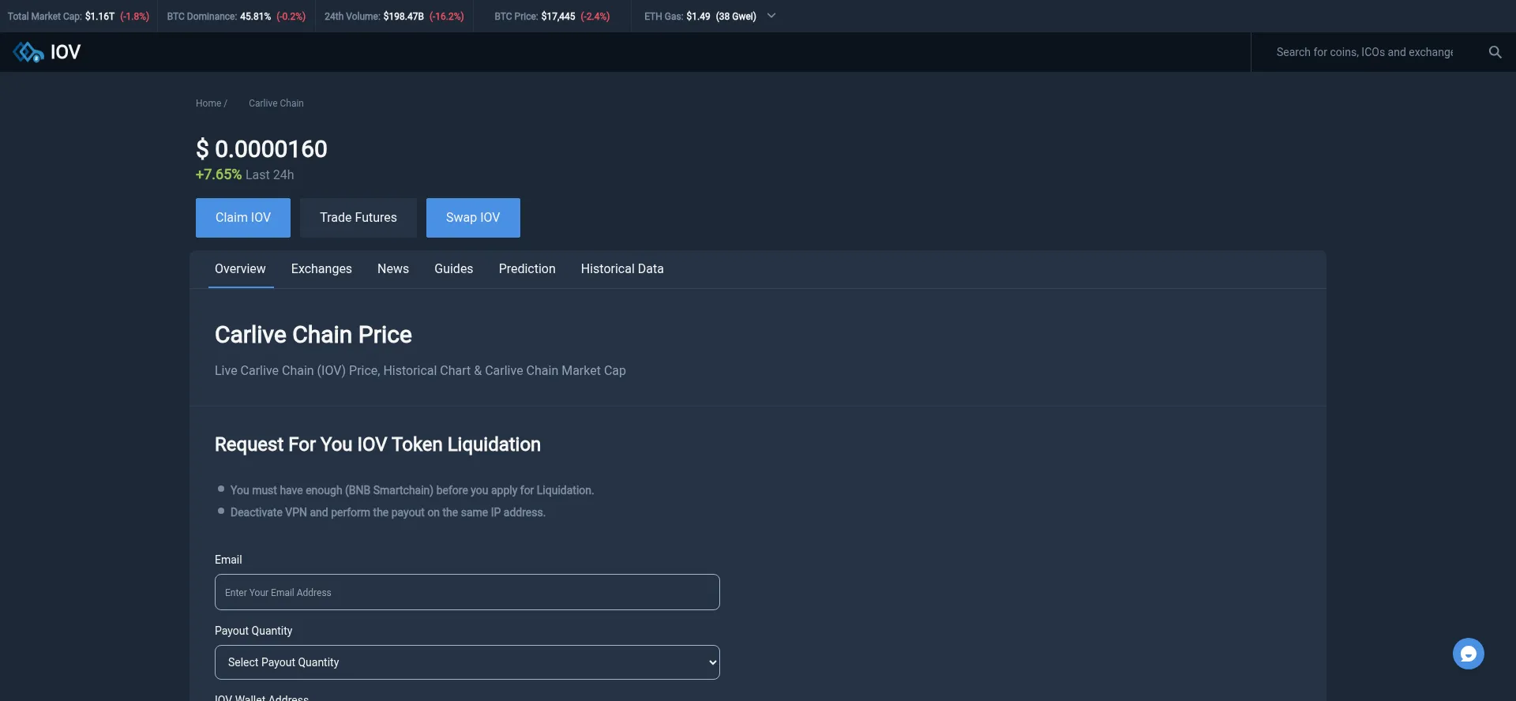The width and height of the screenshot is (1516, 701).
Task: Click the BNB Smartchain requirement line
Action: pos(412,490)
